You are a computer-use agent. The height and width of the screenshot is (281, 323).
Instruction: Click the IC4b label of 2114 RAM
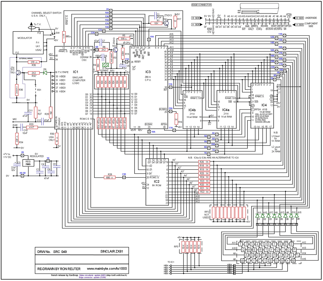tap(192, 110)
